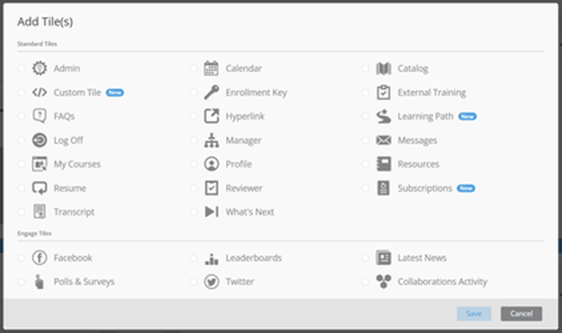Click the Leaderboards podium icon
The image size is (562, 333).
[211, 258]
